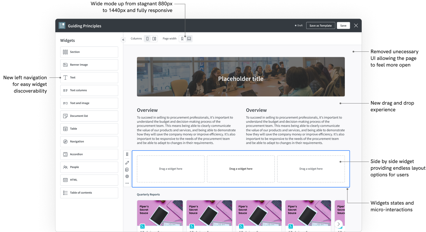This screenshot has width=426, height=232.
Task: Click the Columns label
Action: coord(136,39)
